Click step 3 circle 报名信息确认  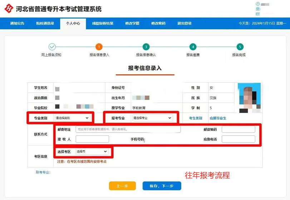click(x=146, y=47)
